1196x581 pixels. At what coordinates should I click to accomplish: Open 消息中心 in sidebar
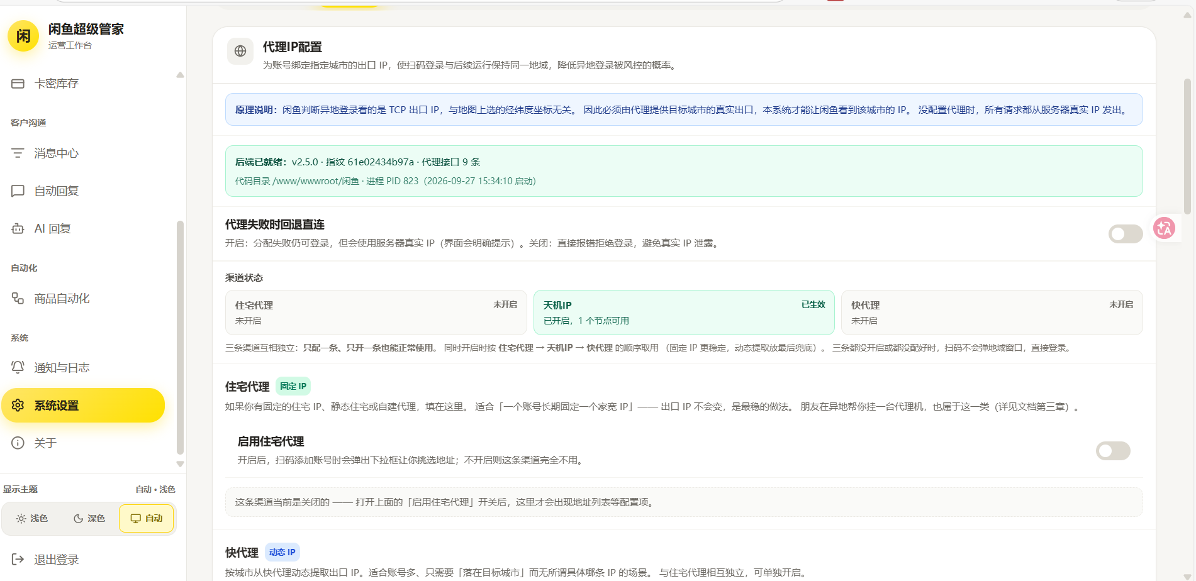pyautogui.click(x=83, y=153)
